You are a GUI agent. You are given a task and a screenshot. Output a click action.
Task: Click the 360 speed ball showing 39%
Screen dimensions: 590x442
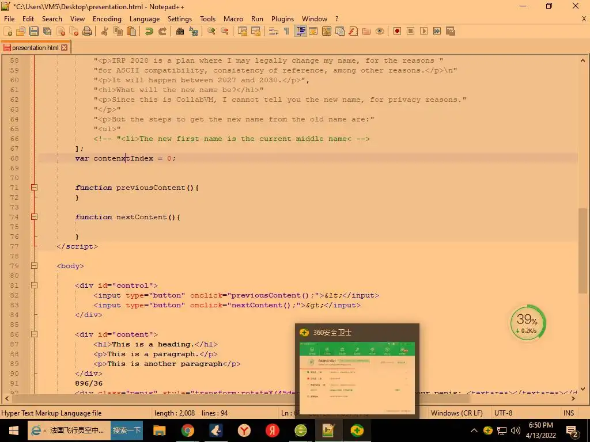[528, 322]
